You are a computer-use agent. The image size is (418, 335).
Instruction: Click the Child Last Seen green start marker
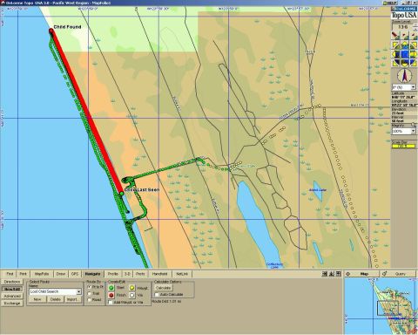point(122,193)
